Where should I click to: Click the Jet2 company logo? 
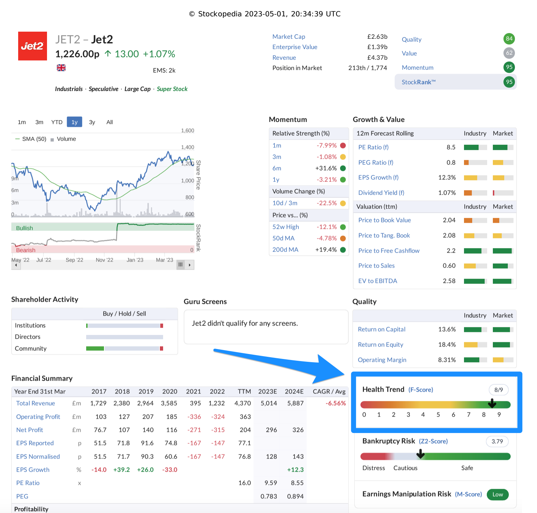tap(32, 46)
